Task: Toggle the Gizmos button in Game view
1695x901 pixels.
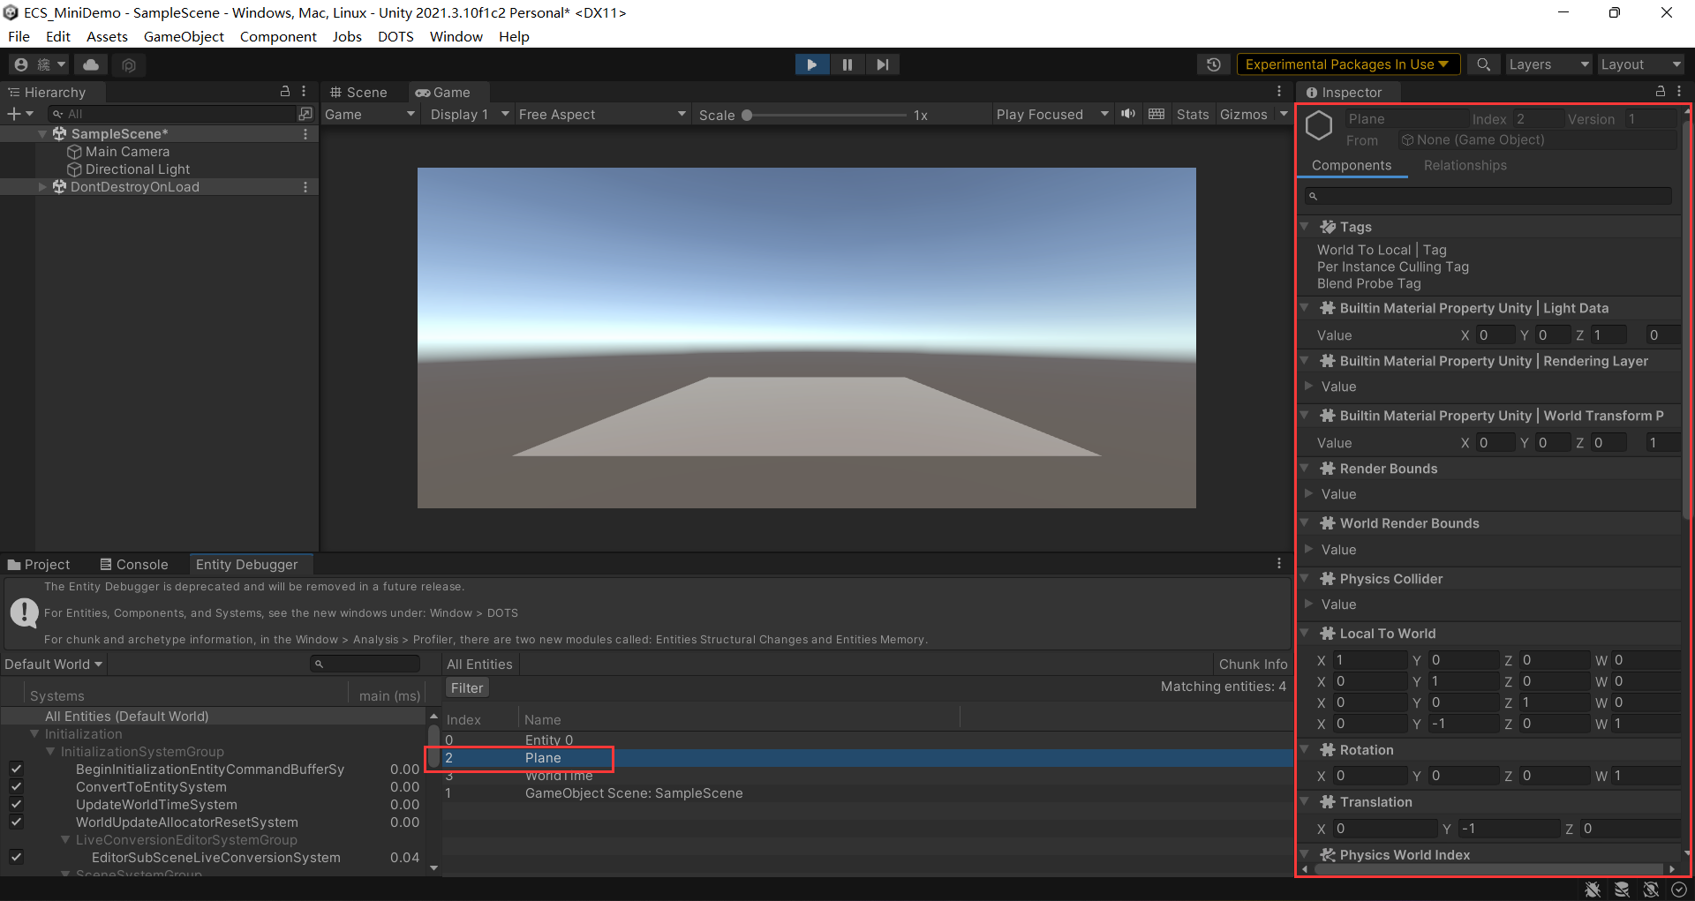Action: coord(1243,115)
